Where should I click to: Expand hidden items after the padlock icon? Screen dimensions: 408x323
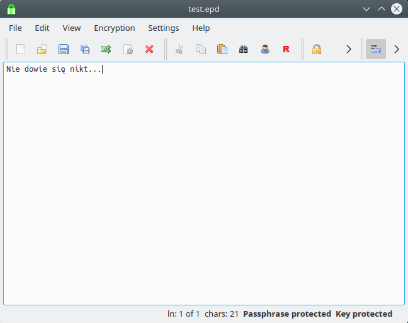(349, 49)
